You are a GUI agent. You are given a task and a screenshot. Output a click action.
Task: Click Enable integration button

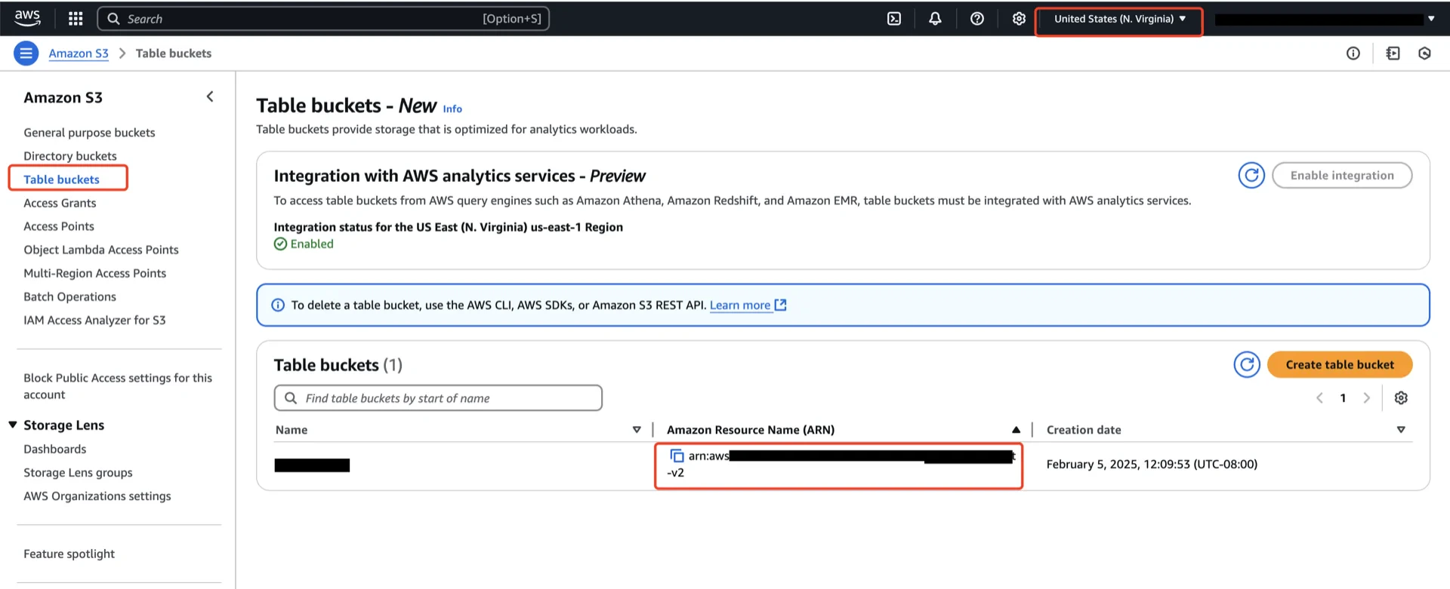click(x=1342, y=176)
